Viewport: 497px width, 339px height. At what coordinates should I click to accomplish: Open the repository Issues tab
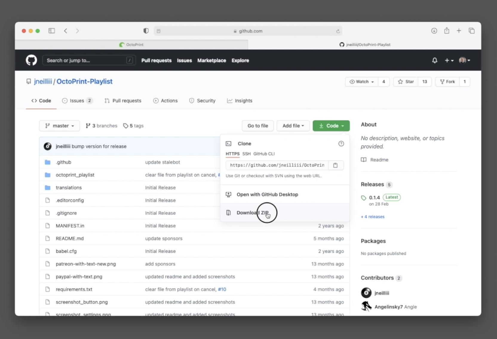77,101
